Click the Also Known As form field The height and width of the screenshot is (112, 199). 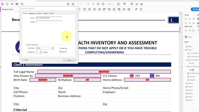pyautogui.click(x=68, y=76)
